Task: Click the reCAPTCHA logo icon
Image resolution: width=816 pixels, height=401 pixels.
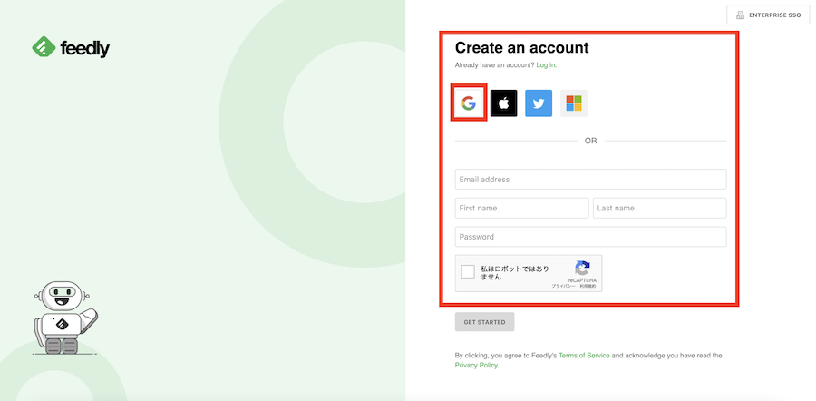Action: pyautogui.click(x=582, y=268)
